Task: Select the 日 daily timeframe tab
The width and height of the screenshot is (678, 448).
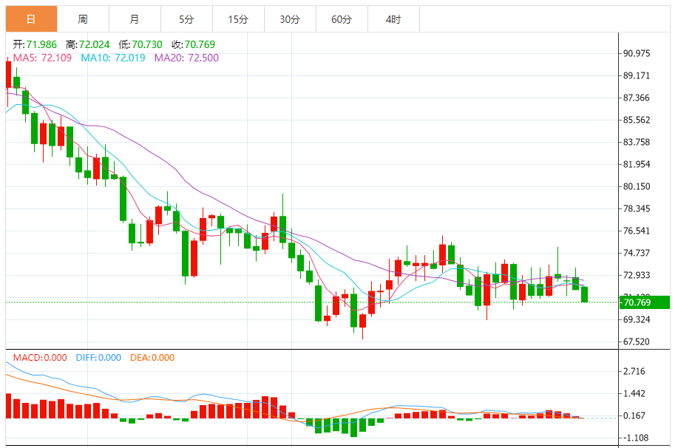Action: [x=31, y=19]
